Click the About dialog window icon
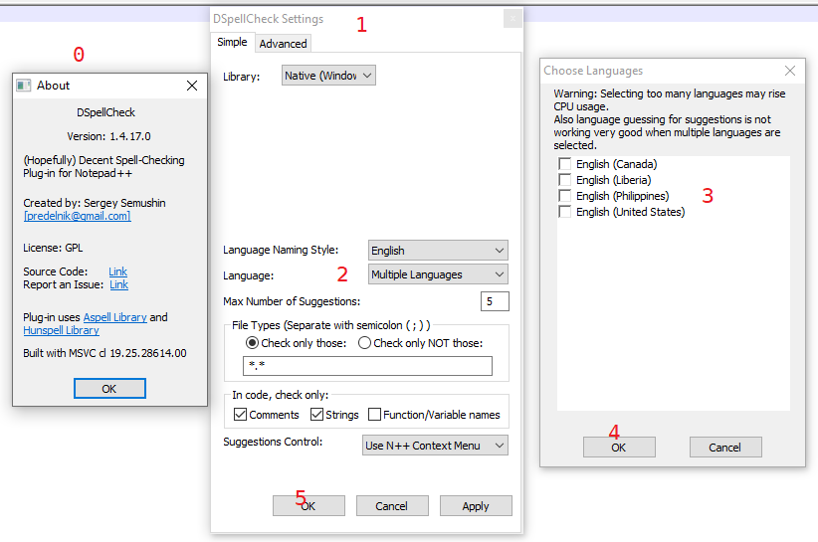 coord(24,86)
